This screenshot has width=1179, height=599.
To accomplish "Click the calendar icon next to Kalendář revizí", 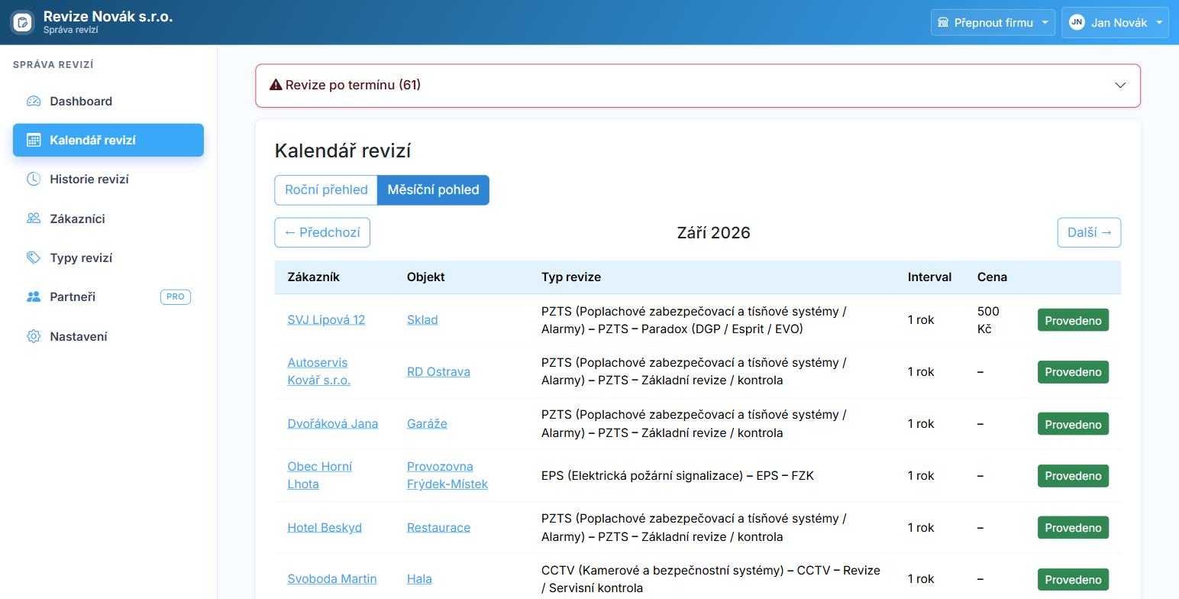I will coord(34,140).
